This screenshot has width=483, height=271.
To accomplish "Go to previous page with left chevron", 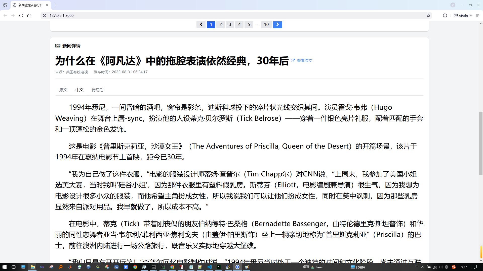I will click(201, 24).
